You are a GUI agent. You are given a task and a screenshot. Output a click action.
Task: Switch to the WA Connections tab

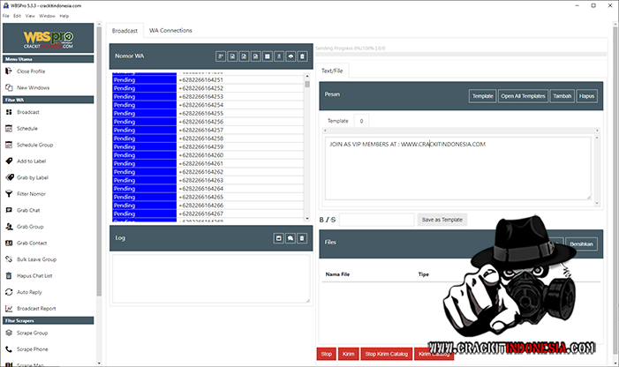170,30
